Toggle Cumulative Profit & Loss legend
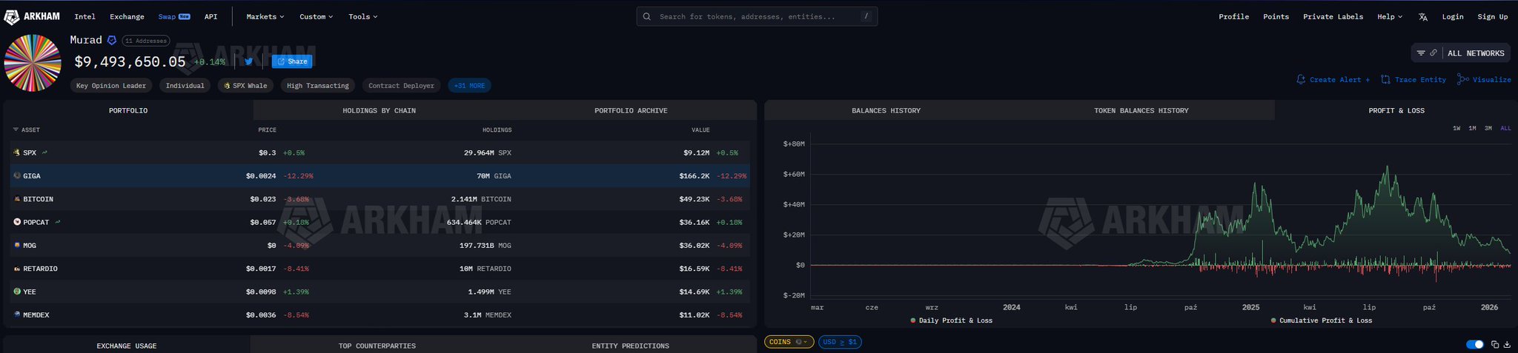 point(1321,320)
